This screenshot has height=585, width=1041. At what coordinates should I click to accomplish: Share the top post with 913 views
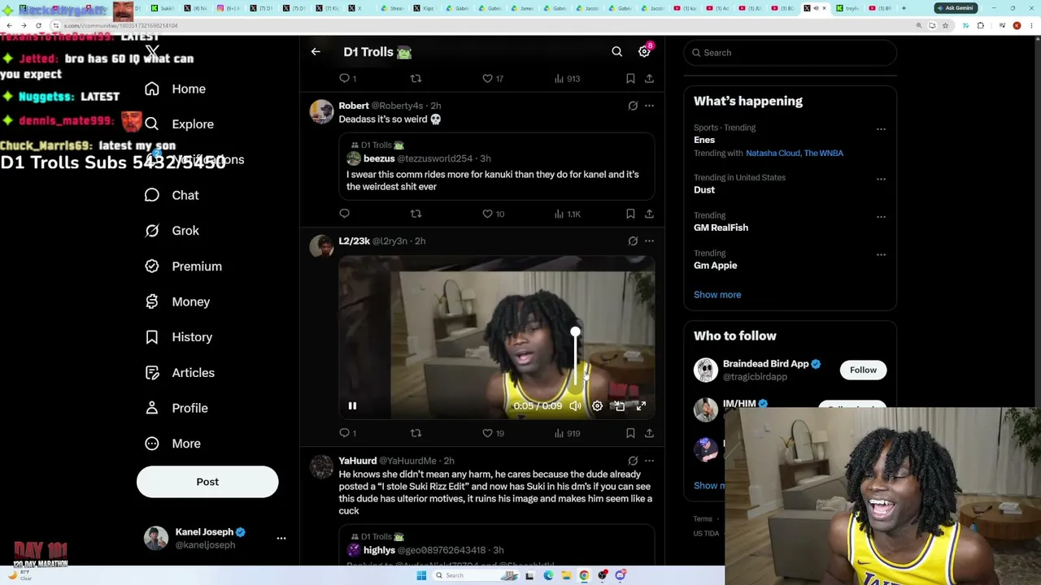tap(649, 79)
